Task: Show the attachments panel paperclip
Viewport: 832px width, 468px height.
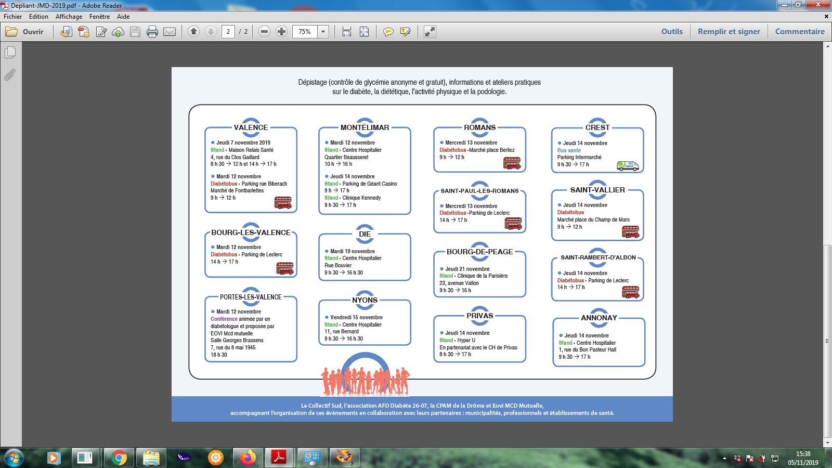Action: (x=10, y=75)
